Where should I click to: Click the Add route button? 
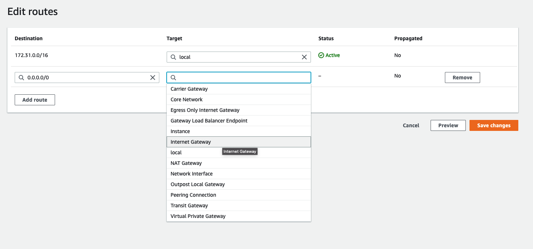click(x=35, y=100)
